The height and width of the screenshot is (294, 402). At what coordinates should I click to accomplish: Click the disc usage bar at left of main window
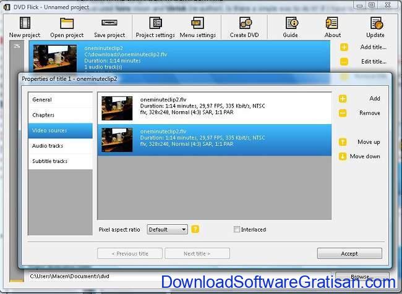[x=17, y=161]
